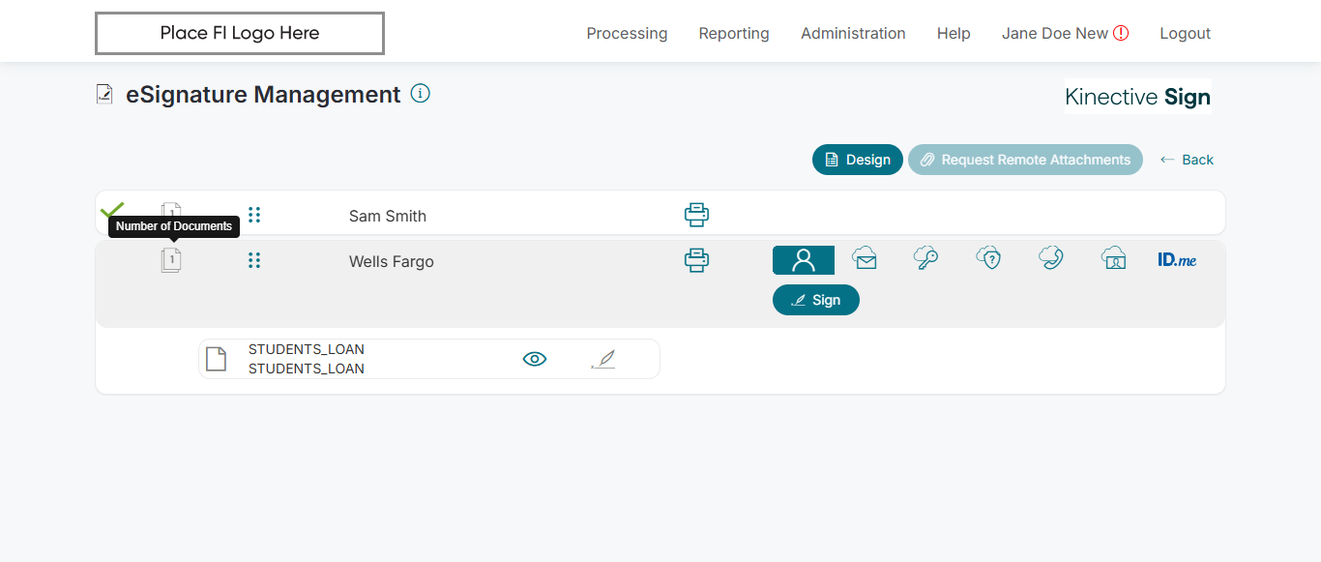
Task: Open the Administration menu
Action: pyautogui.click(x=853, y=33)
